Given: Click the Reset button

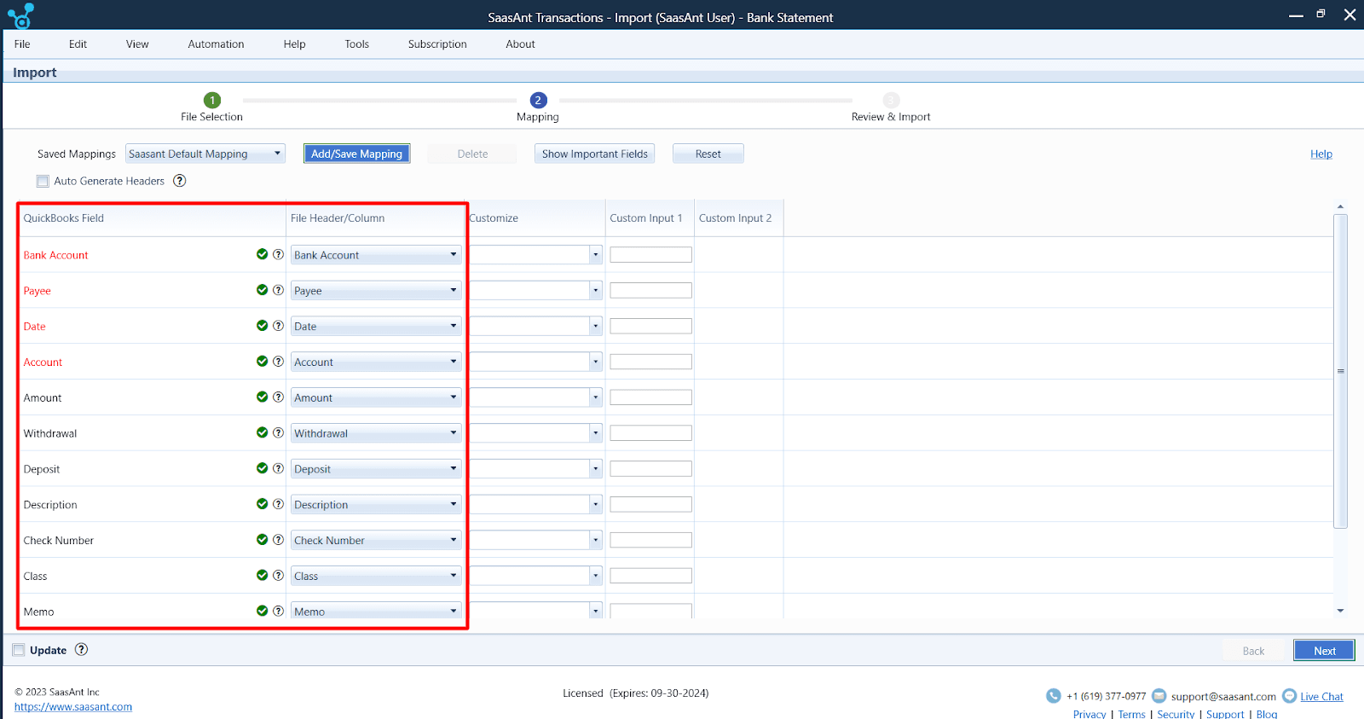Looking at the screenshot, I should pos(708,154).
